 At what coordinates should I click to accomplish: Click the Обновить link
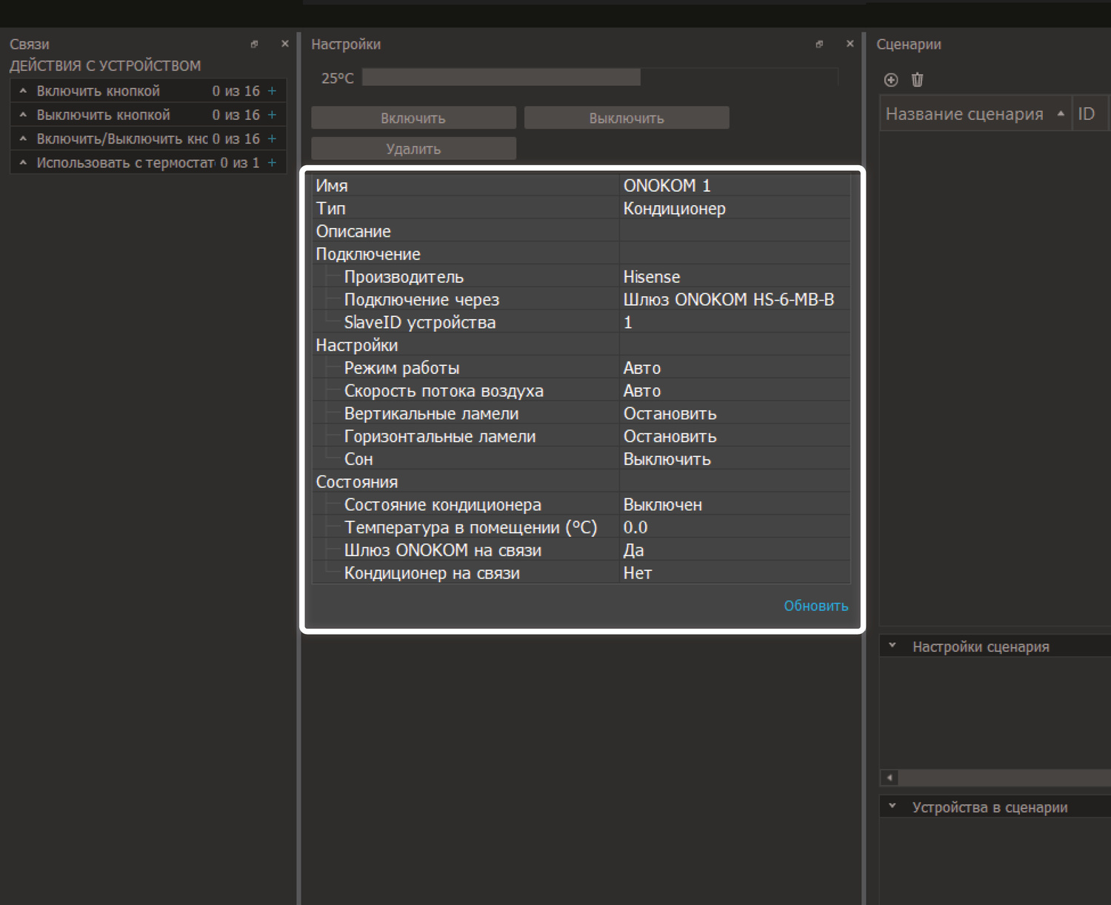coord(815,606)
